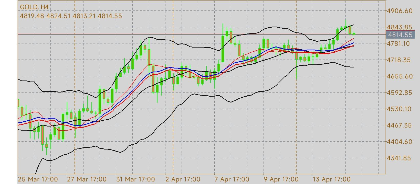Click the 4592.85 price axis label
Viewport: 420px width, 184px height.
click(x=400, y=93)
